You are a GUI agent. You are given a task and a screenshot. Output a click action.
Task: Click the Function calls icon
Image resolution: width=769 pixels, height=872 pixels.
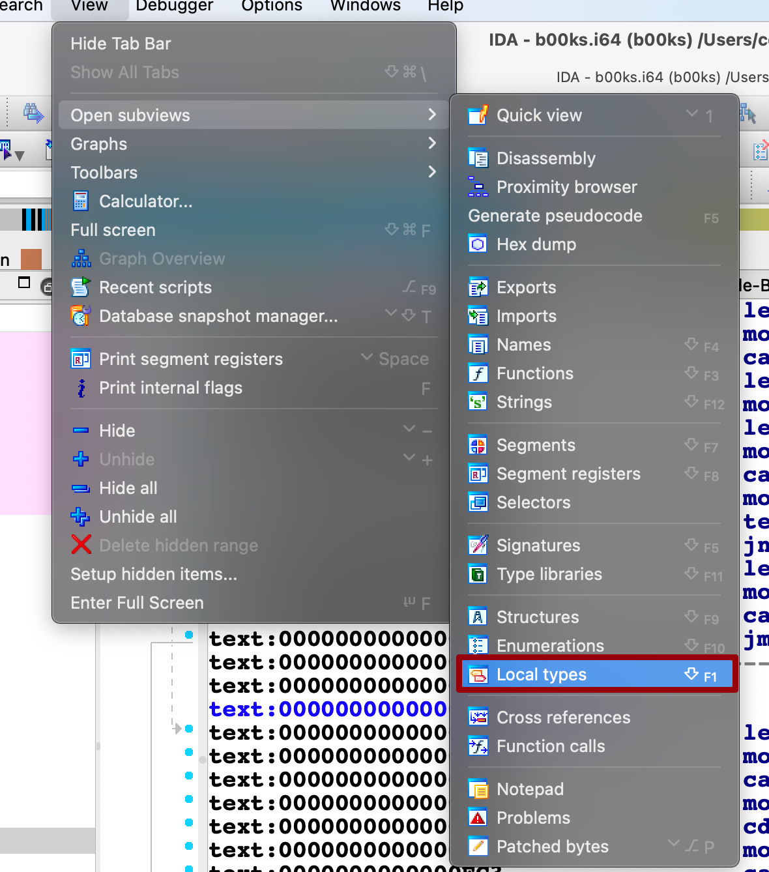pos(478,746)
